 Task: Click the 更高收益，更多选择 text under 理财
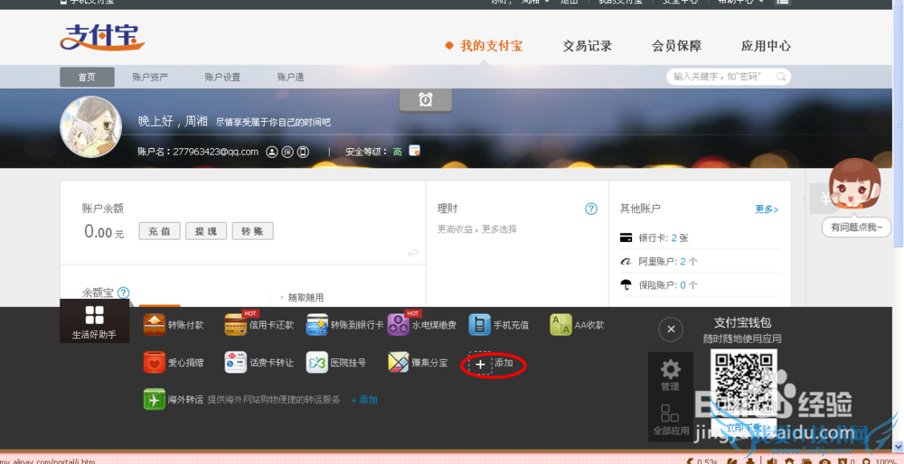pyautogui.click(x=476, y=229)
